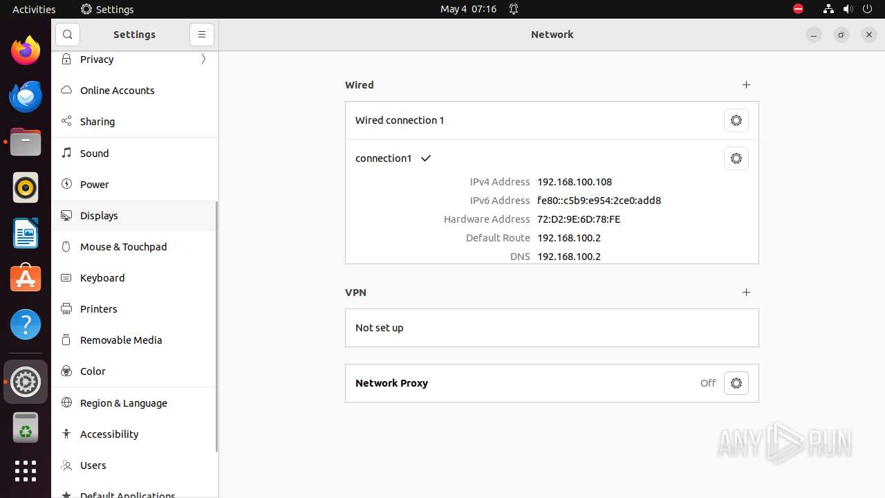Maximize the Settings window

point(841,35)
